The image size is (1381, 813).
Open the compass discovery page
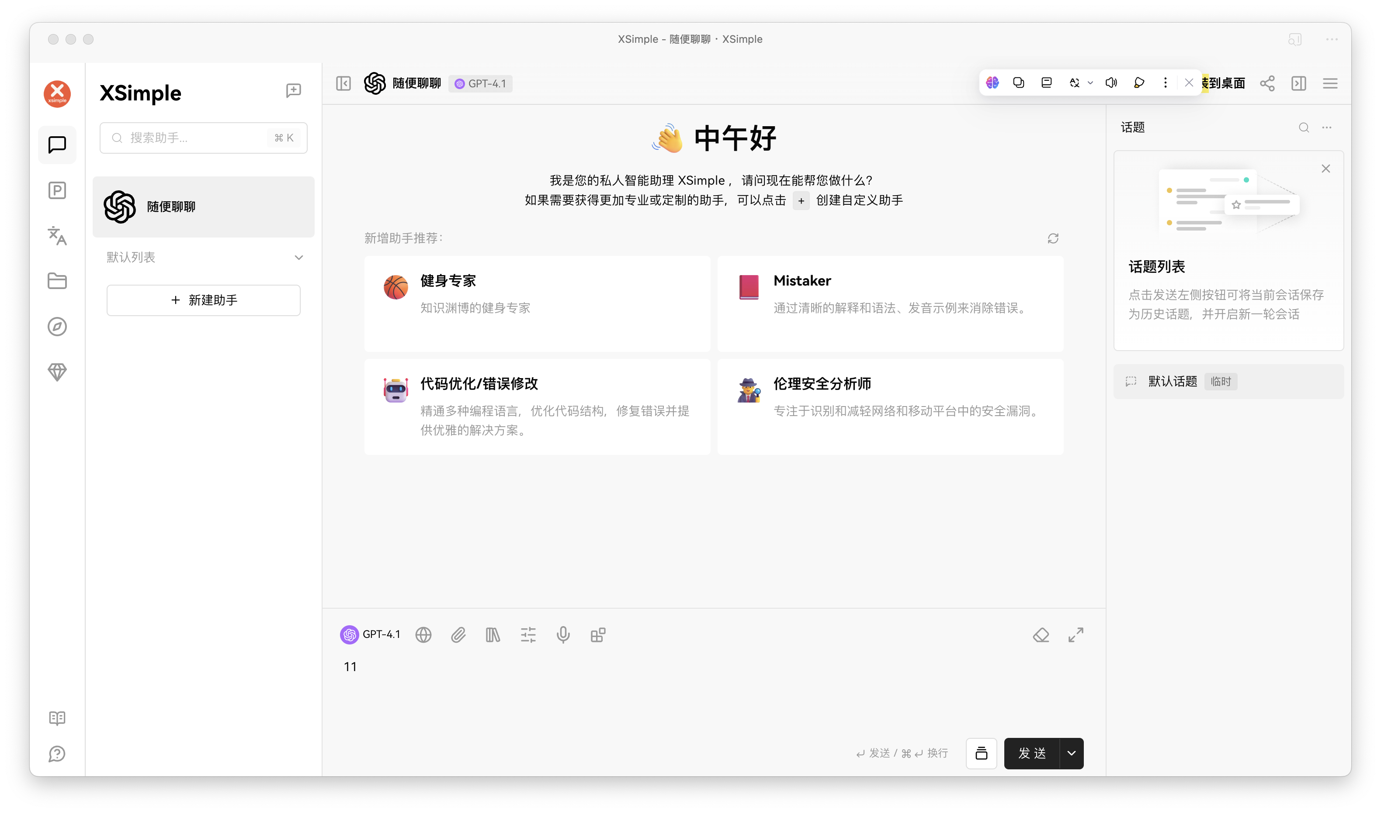click(x=57, y=327)
